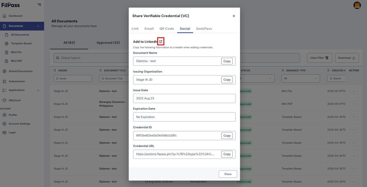367x187 pixels.
Task: Click the Created At search filter field
Action: [336, 79]
